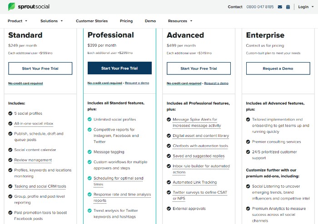Click 'Contact us for pricing' text
Image resolution: width=318 pixels, height=224 pixels.
click(265, 45)
